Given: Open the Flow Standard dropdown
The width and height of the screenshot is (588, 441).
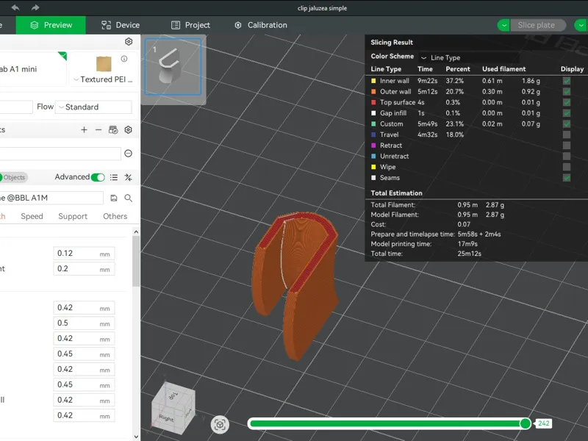Looking at the screenshot, I should [93, 107].
